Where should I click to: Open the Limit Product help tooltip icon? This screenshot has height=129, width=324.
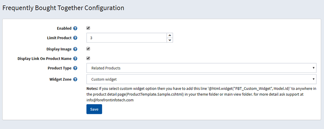click(x=75, y=38)
